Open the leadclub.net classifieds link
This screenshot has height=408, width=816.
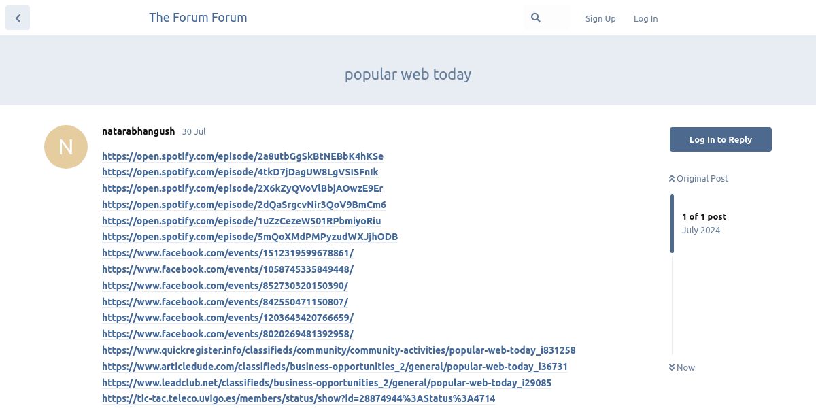(x=326, y=383)
